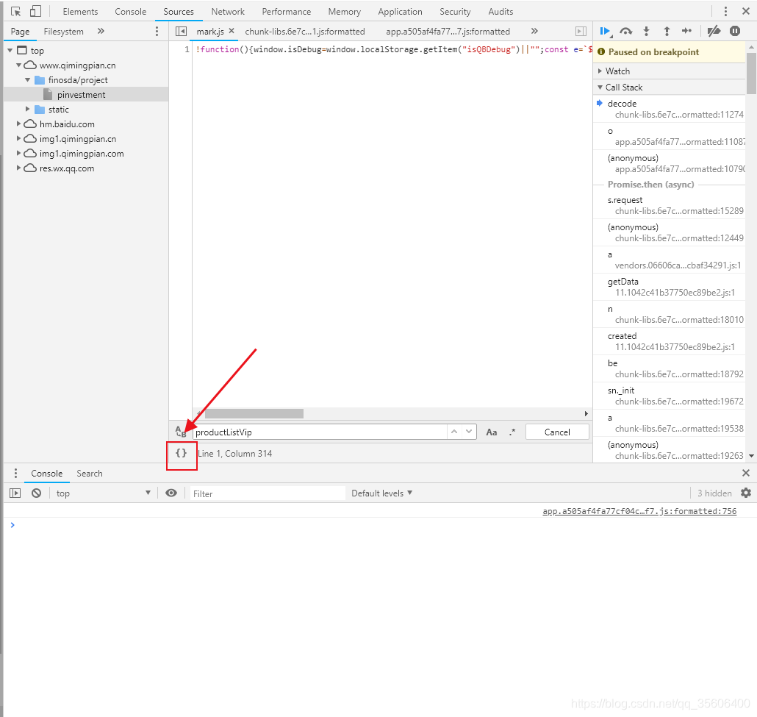Select the Search drawer tab
Viewport: 757px width, 717px height.
point(90,474)
